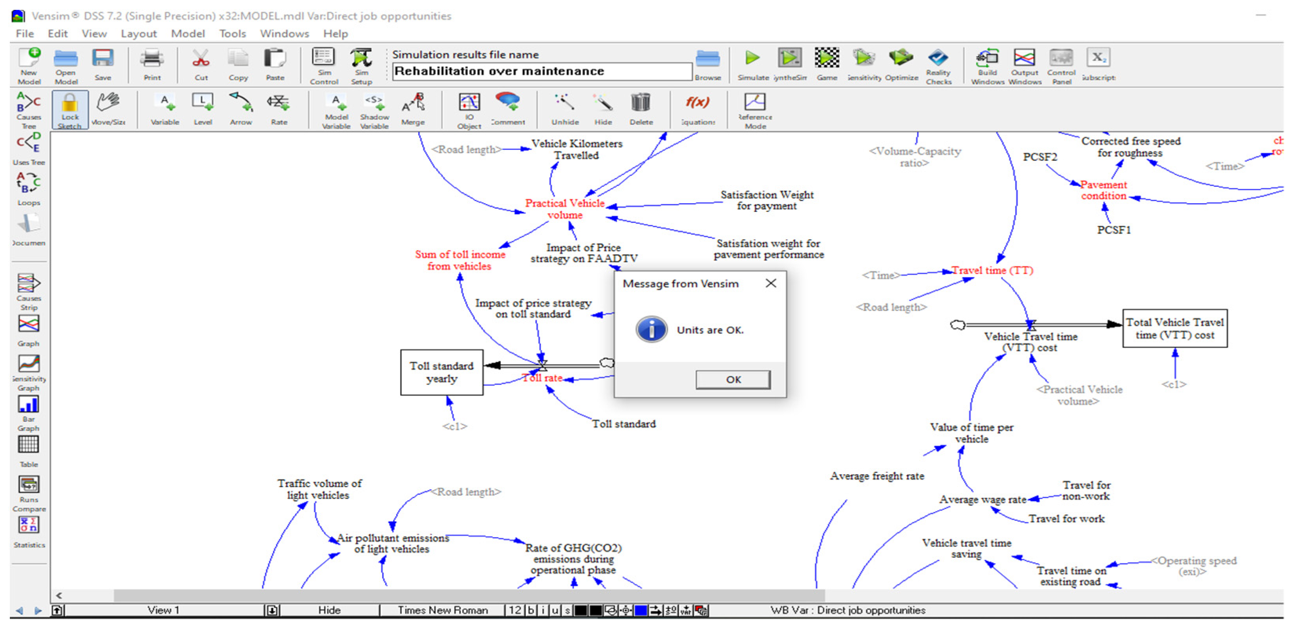The image size is (1292, 627).
Task: Open the View 1 view selector
Action: click(163, 610)
